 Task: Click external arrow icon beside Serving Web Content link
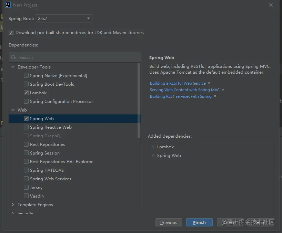tap(223, 90)
